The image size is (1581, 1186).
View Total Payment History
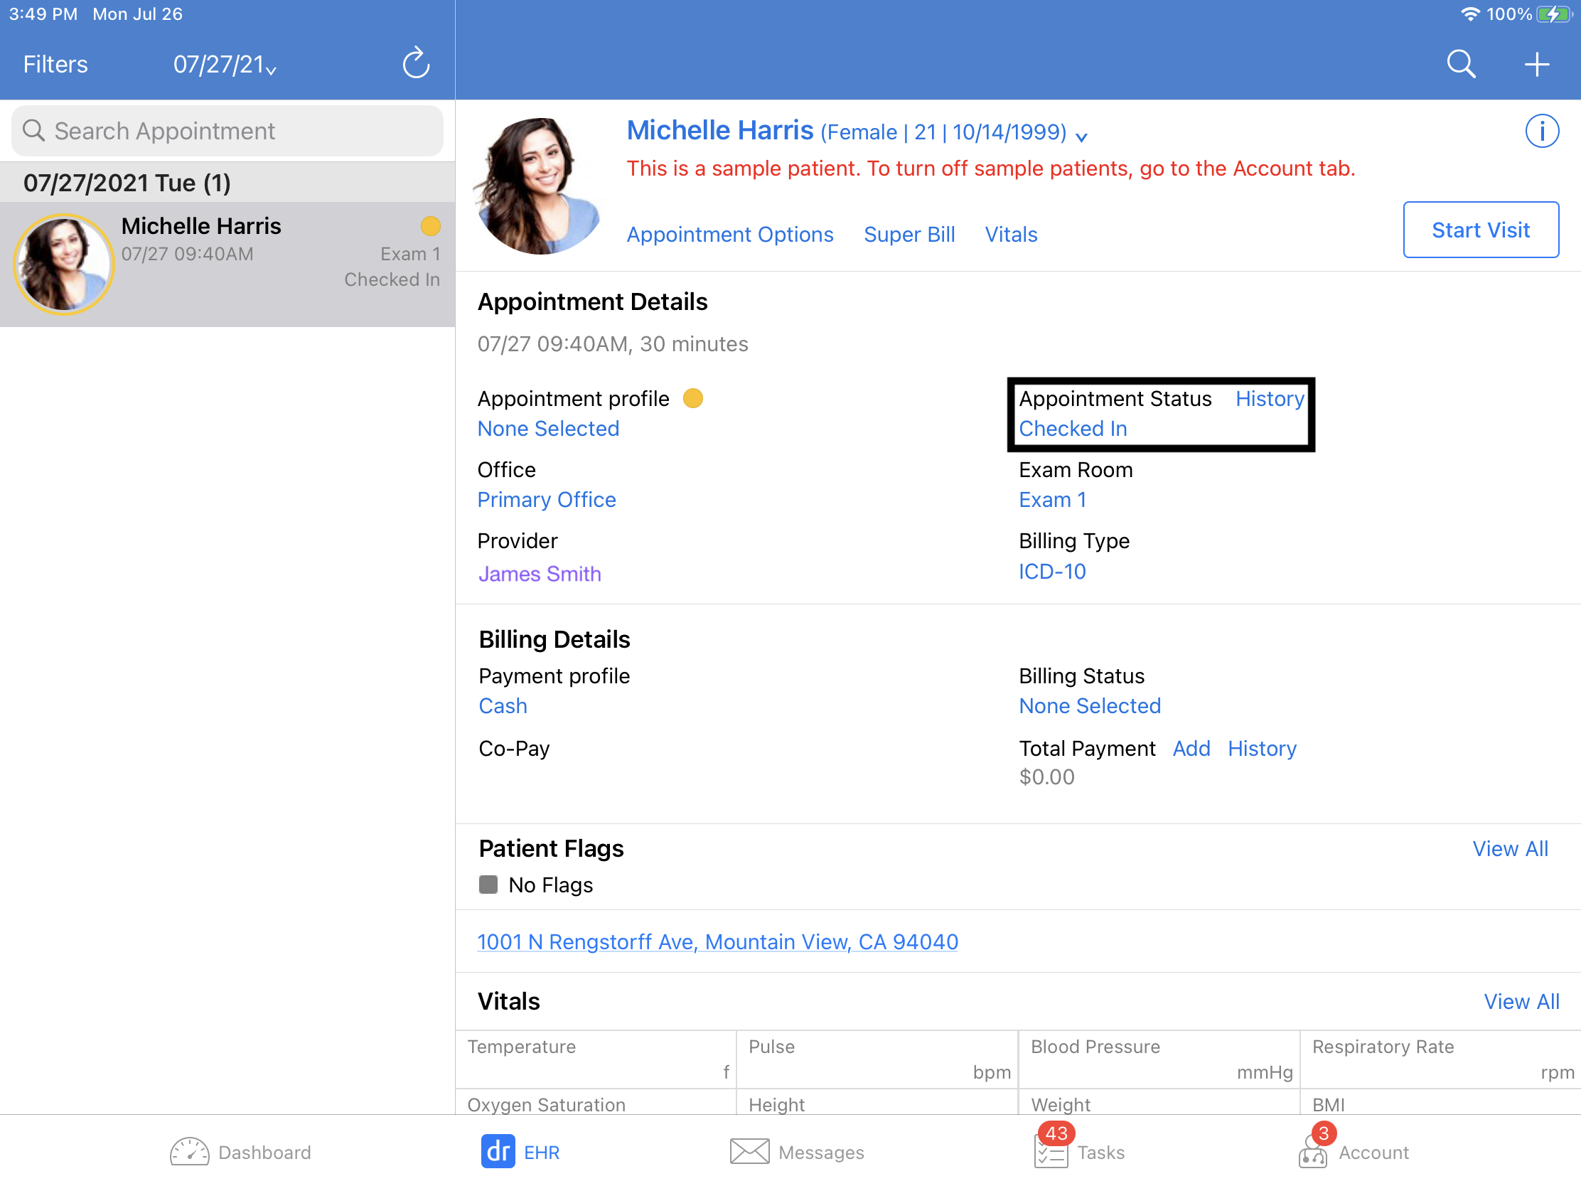(1262, 749)
